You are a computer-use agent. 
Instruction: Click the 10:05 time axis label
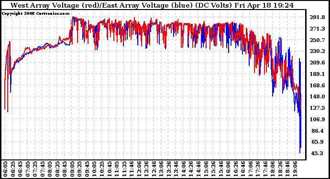(x=94, y=169)
